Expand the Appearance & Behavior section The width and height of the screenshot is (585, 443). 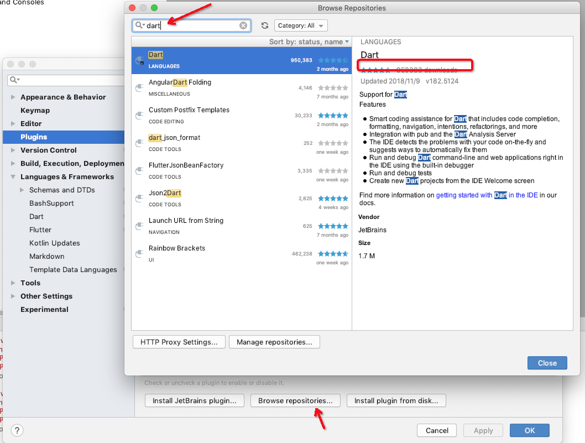coord(13,97)
